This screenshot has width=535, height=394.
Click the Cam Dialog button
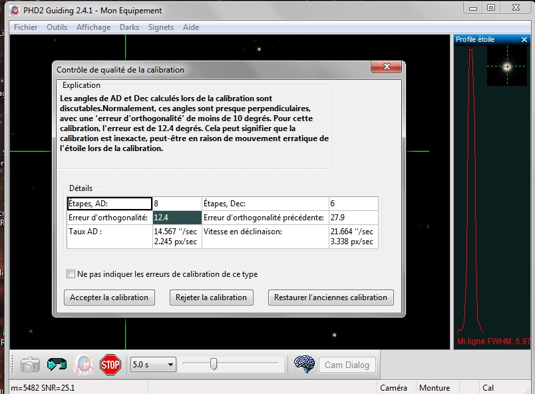(347, 365)
